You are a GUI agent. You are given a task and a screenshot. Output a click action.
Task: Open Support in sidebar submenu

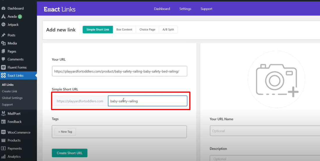pos(7,104)
